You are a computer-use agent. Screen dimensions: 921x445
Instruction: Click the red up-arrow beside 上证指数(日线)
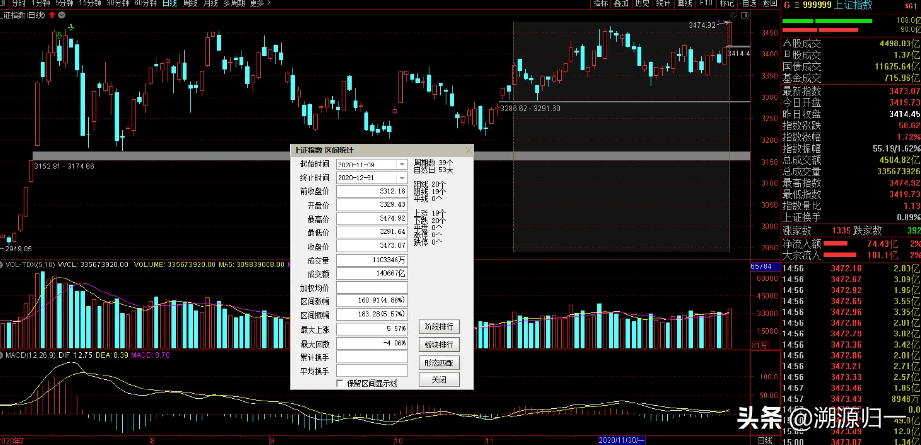click(x=52, y=15)
